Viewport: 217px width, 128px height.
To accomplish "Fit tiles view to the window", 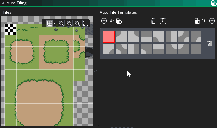I will point(85,23).
